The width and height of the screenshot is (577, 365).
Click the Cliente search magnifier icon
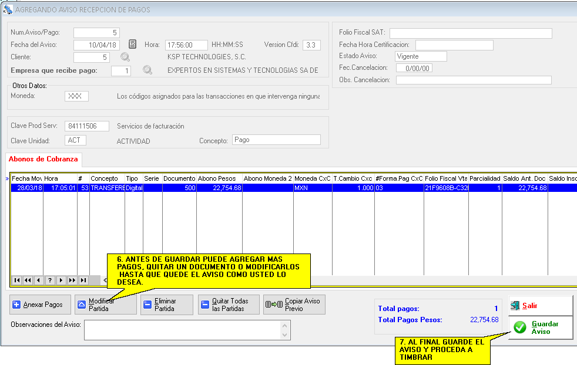pos(125,58)
